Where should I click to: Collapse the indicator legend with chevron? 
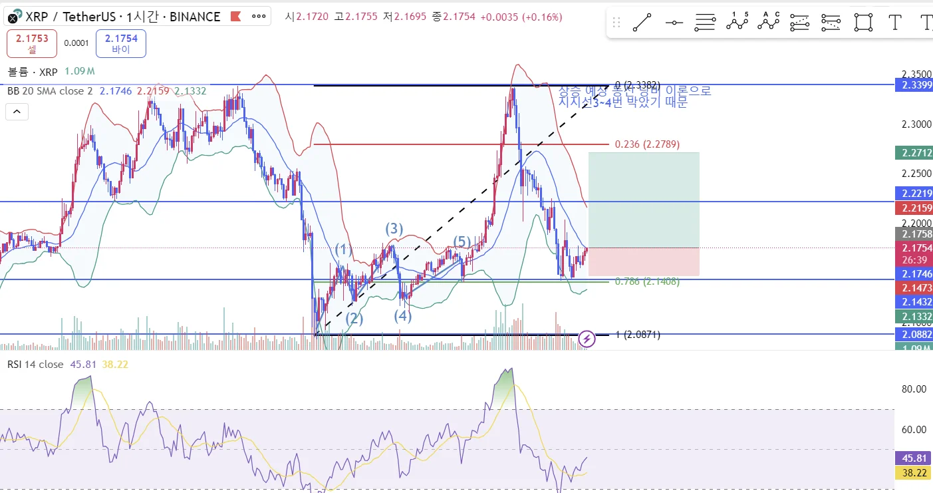(17, 112)
